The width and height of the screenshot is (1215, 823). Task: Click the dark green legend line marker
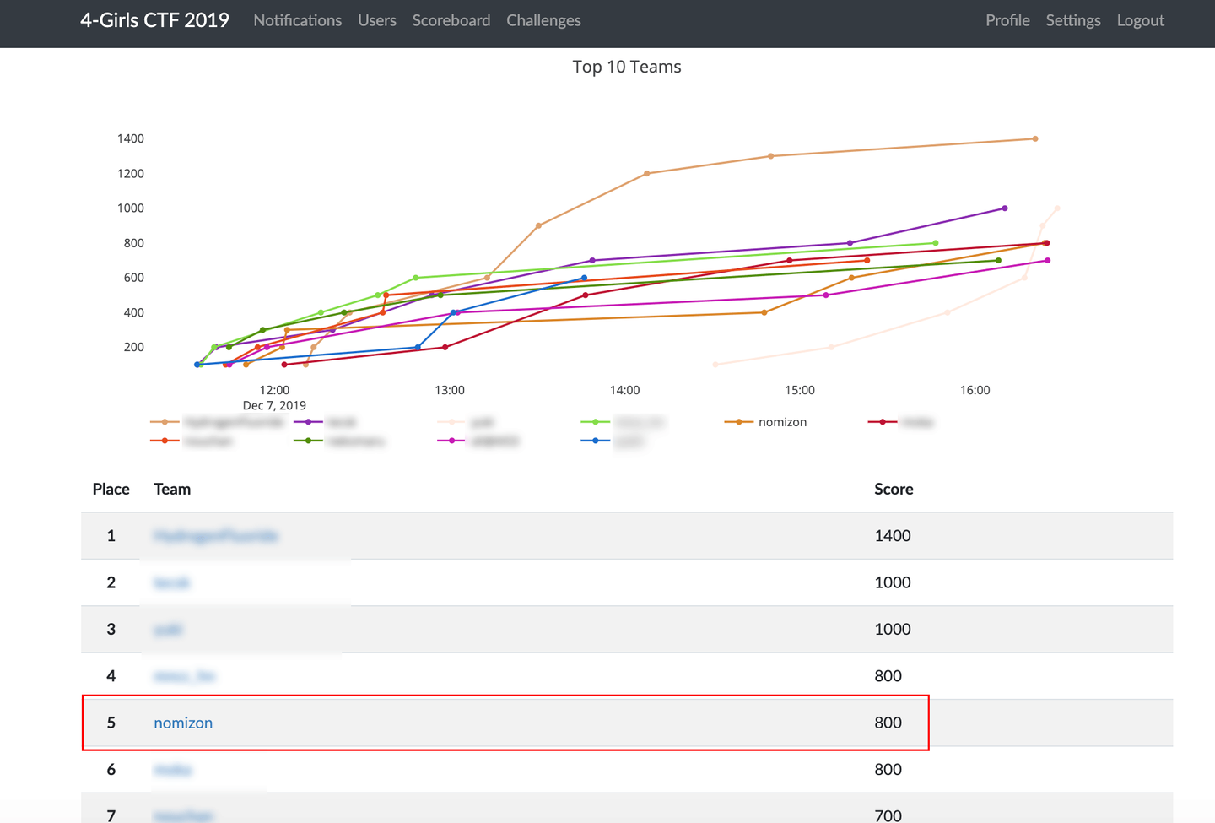[308, 441]
